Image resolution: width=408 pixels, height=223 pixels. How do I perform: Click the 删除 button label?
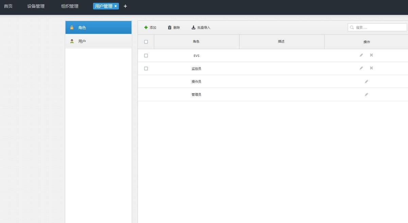(176, 28)
